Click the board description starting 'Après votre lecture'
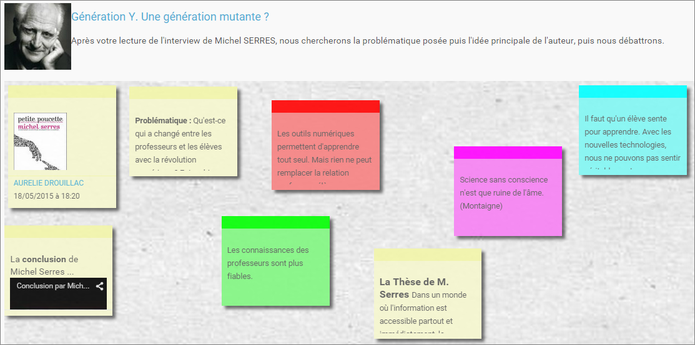This screenshot has width=695, height=345. coord(367,40)
